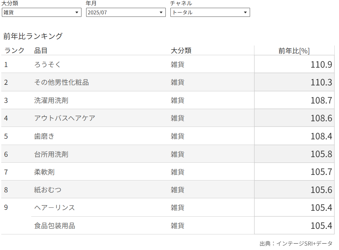
Task: Select the アウトバスヘアケア item
Action: pos(65,118)
